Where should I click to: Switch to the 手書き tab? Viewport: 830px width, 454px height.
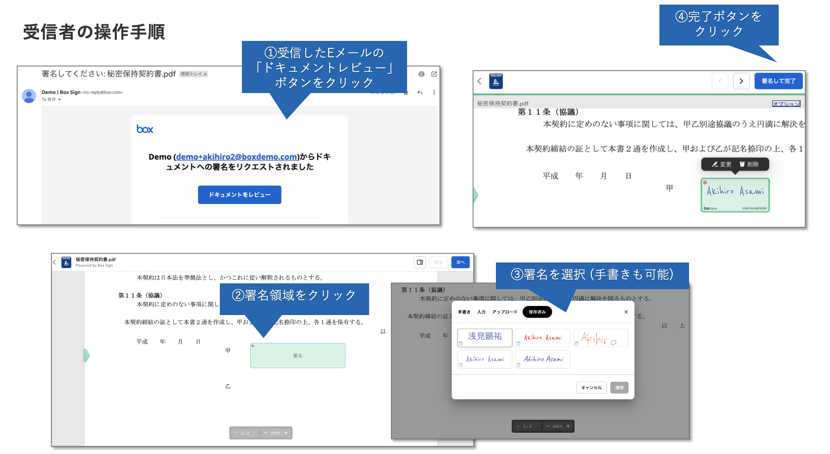(464, 312)
